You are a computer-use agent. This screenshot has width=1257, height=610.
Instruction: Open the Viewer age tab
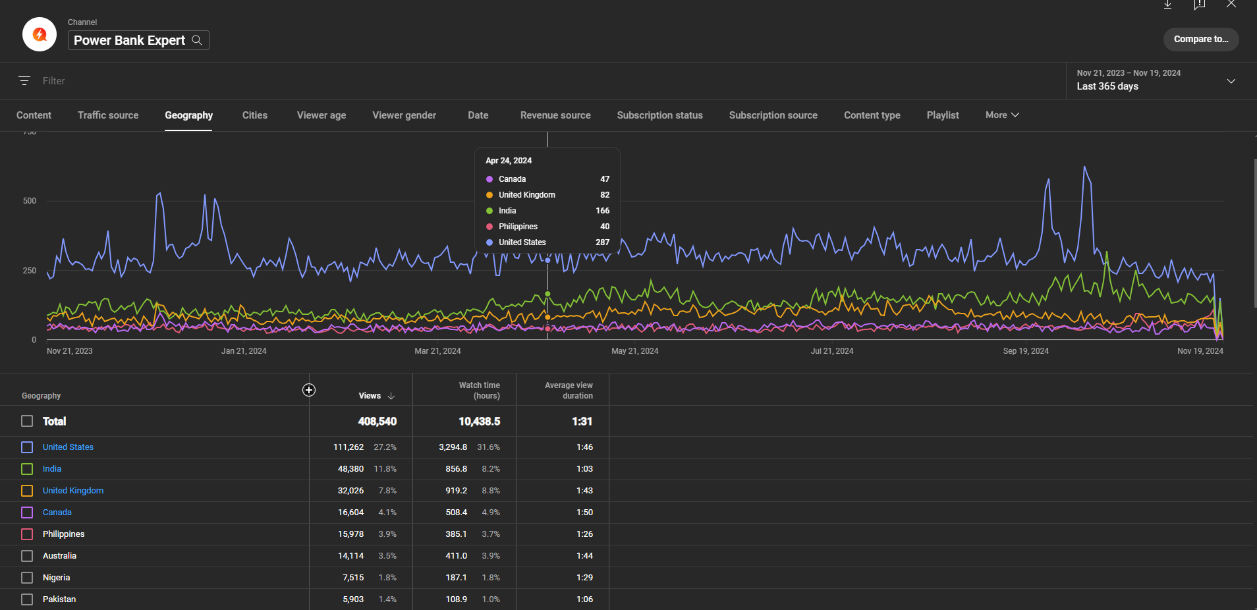321,115
